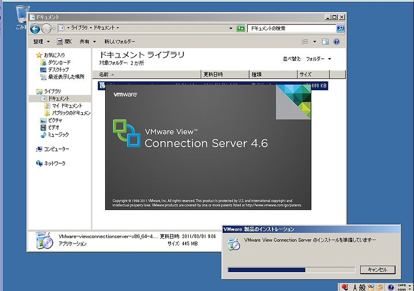Click ライブラリ in breadcrumb path
414x291 pixels.
pos(79,28)
